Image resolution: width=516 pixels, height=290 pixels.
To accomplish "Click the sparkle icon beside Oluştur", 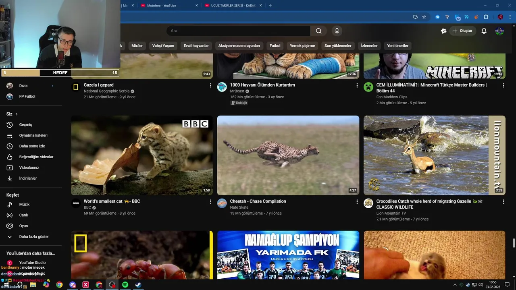I will pyautogui.click(x=444, y=31).
